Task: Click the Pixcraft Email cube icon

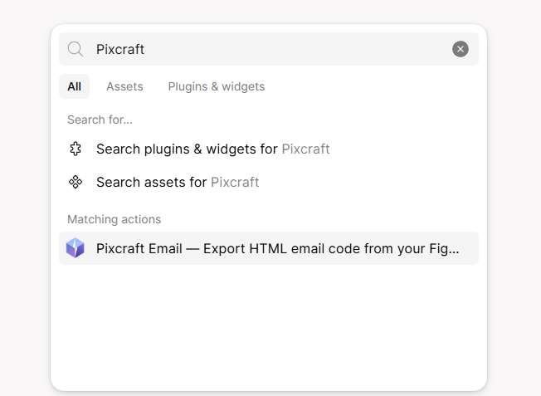Action: click(x=76, y=248)
